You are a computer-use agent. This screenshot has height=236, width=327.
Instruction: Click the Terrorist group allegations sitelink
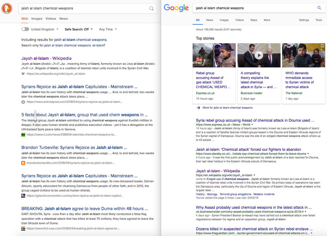pos(235,194)
